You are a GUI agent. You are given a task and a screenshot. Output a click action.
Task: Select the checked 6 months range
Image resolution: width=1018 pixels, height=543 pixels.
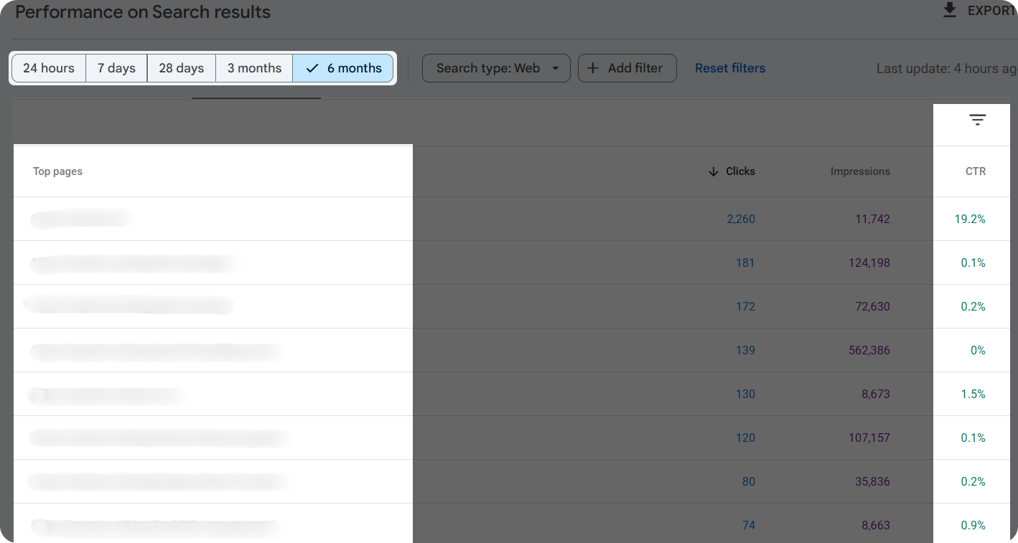coord(343,68)
